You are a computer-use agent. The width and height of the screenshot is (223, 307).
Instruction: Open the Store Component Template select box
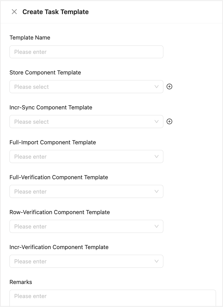(81, 87)
